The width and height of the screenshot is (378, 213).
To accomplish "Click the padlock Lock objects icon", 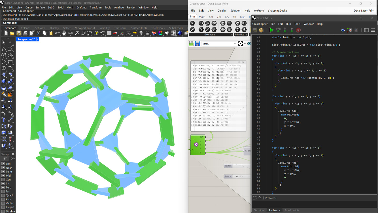I will pyautogui.click(x=147, y=33).
